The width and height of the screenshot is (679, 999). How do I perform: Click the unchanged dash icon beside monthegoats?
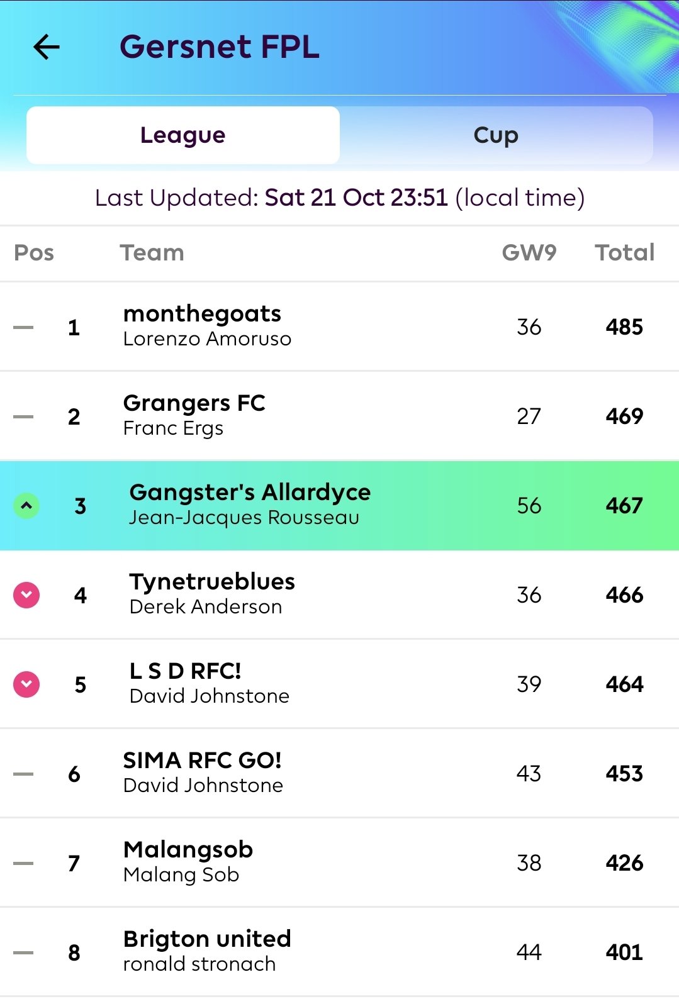tap(23, 327)
